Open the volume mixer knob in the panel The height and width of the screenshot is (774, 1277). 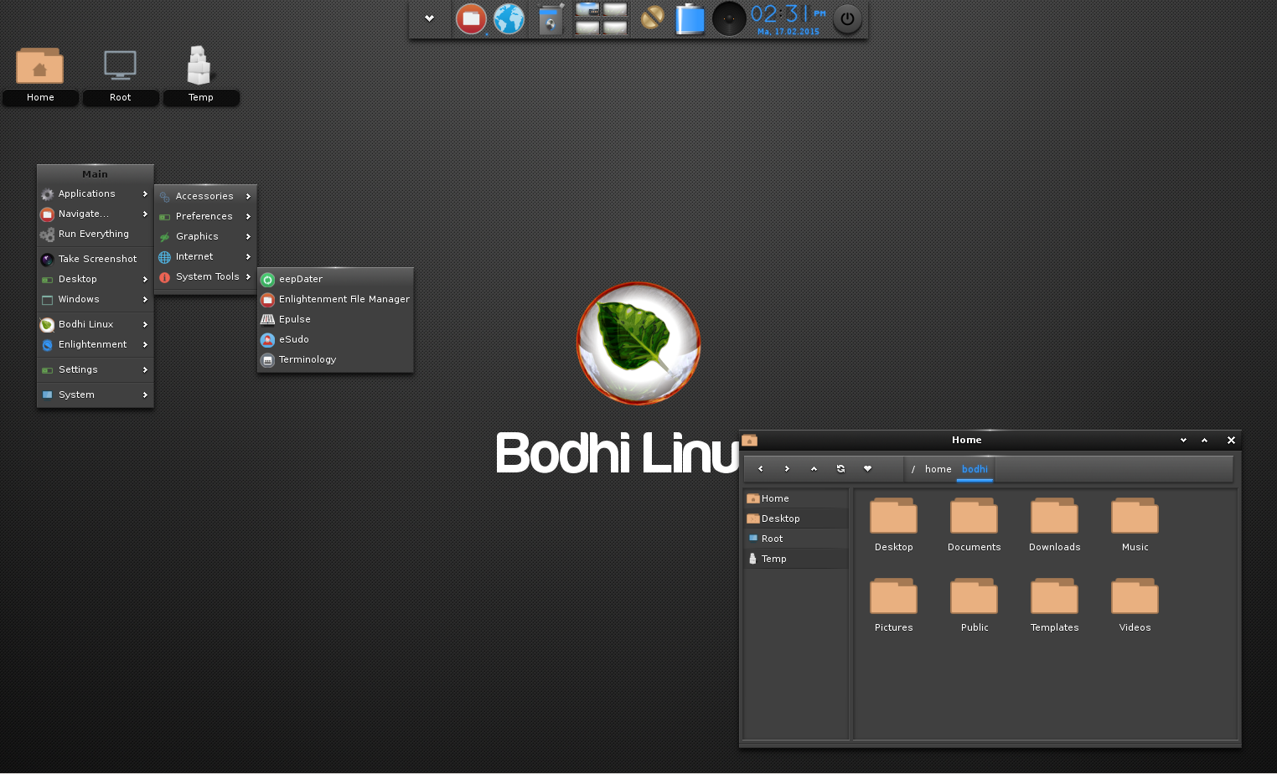pyautogui.click(x=728, y=18)
